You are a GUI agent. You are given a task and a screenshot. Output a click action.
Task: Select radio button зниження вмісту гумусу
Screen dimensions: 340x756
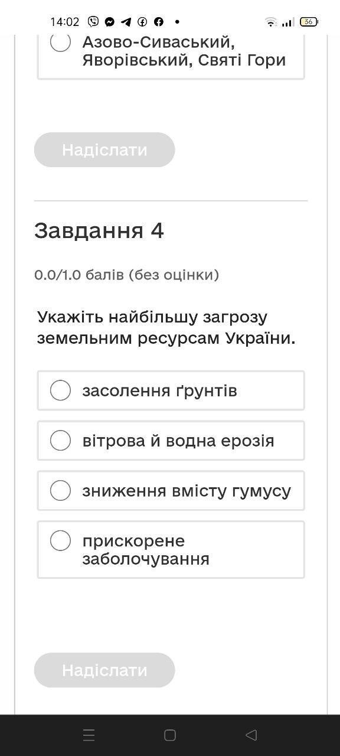pos(60,490)
